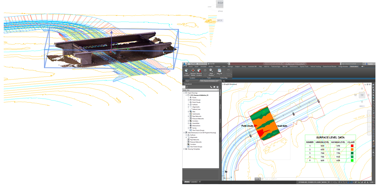Toggle grid display in the status bar
Viewport: 377px width, 186px height.
point(329,182)
